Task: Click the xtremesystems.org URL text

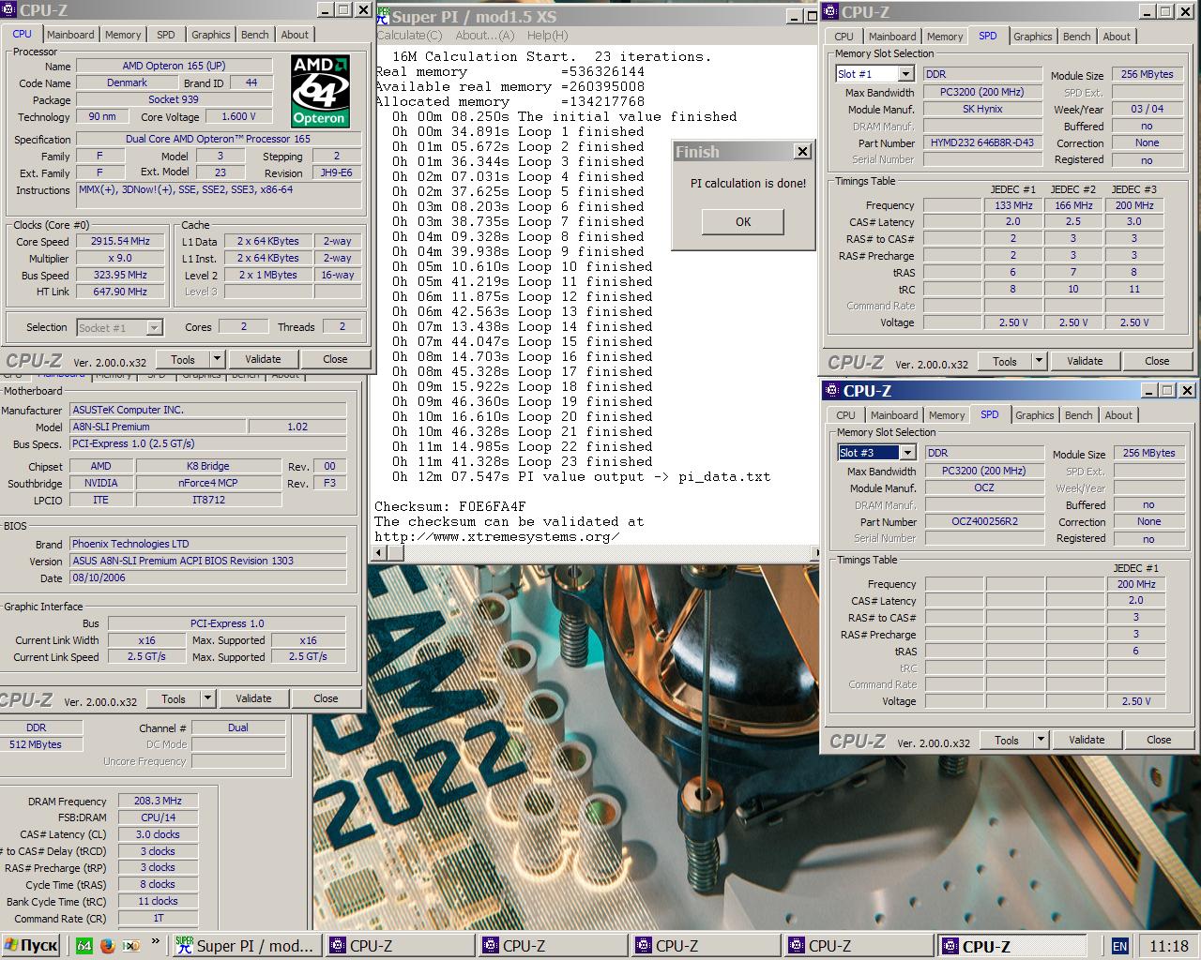Action: [496, 536]
